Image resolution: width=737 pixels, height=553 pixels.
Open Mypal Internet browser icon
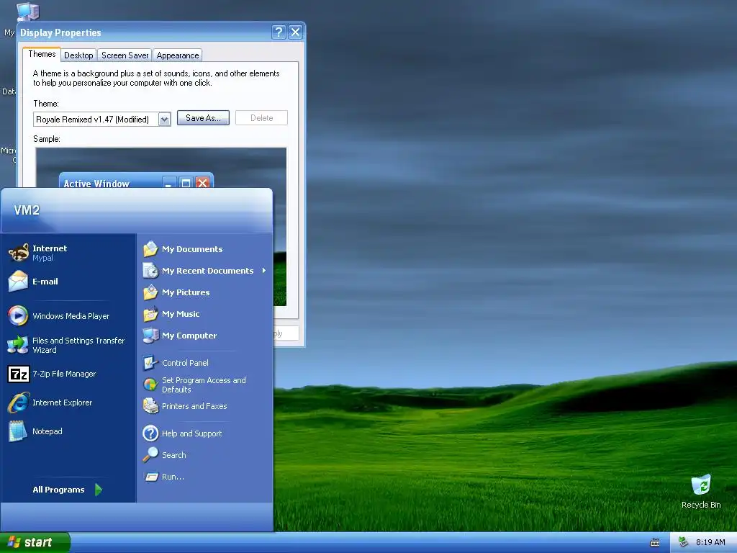(18, 253)
